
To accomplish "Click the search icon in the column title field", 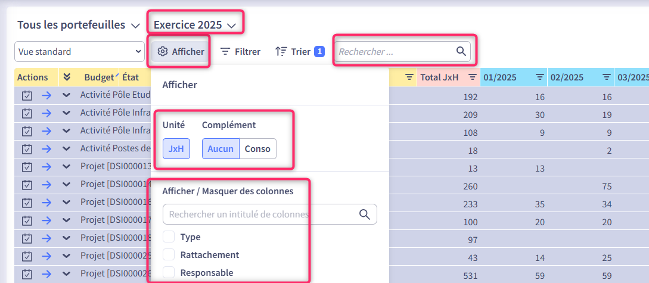I will click(x=365, y=214).
